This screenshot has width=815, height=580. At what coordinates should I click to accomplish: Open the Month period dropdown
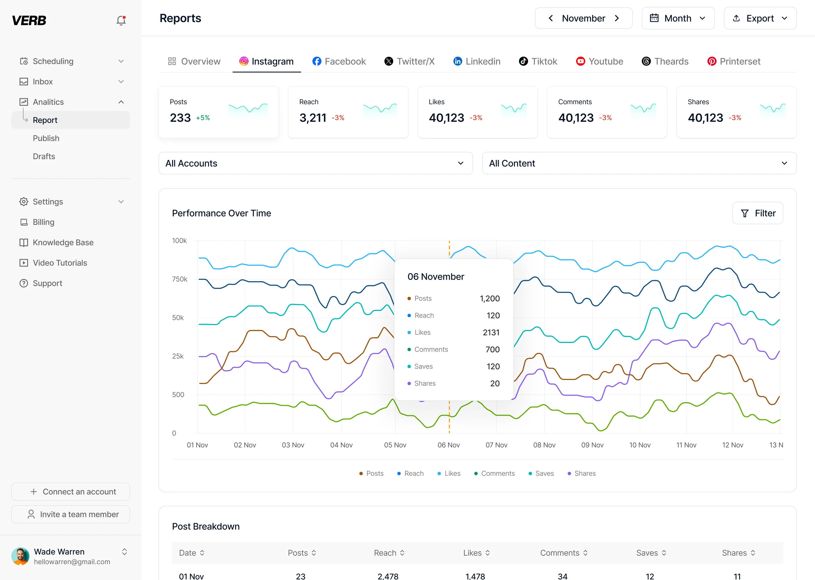[678, 18]
